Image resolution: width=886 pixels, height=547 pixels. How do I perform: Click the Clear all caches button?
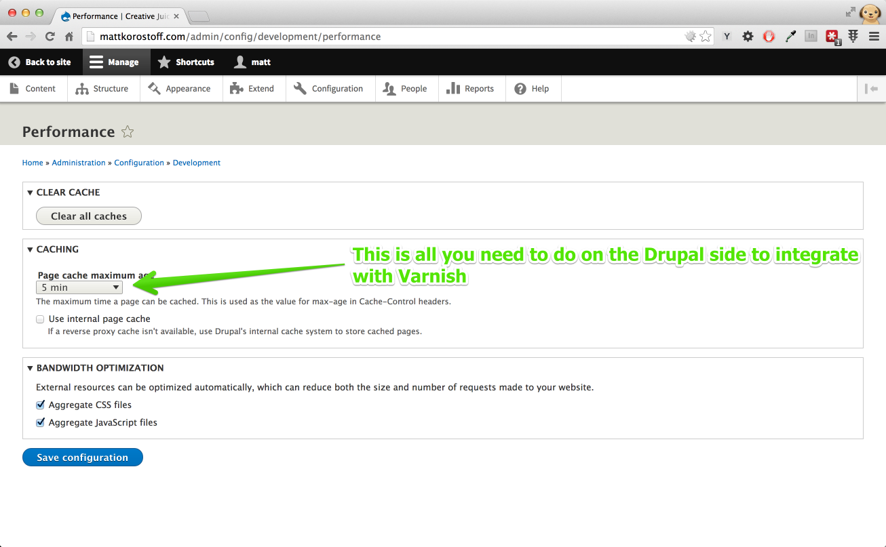coord(89,216)
